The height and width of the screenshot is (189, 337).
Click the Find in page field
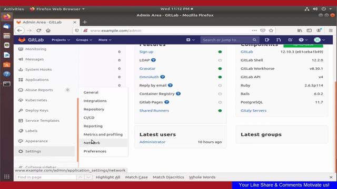point(46,177)
